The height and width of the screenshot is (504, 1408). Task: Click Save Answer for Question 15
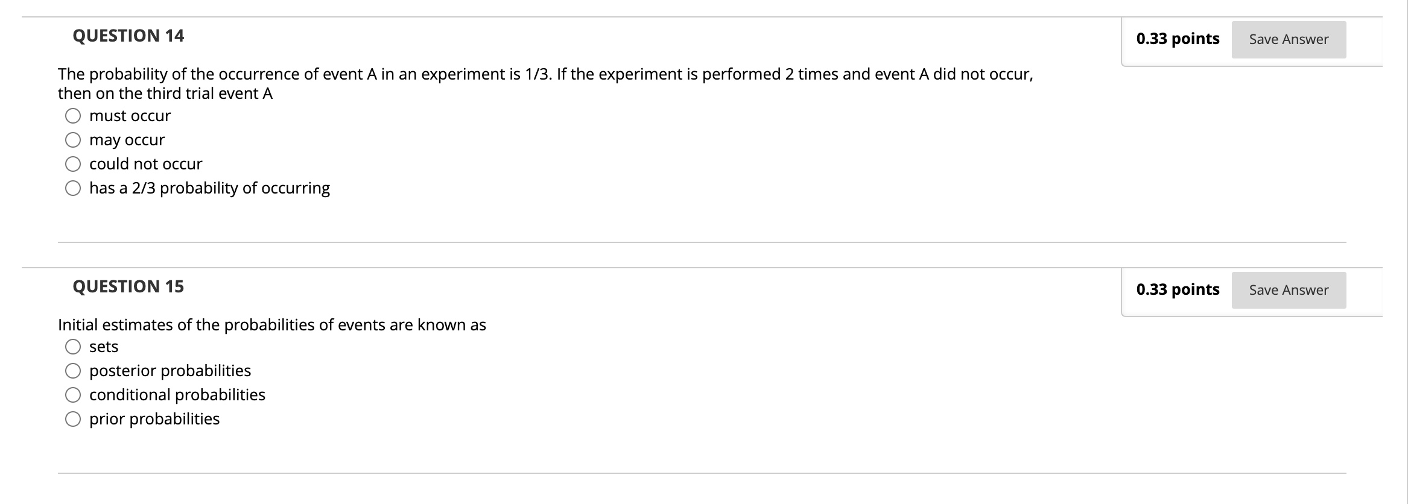point(1288,289)
